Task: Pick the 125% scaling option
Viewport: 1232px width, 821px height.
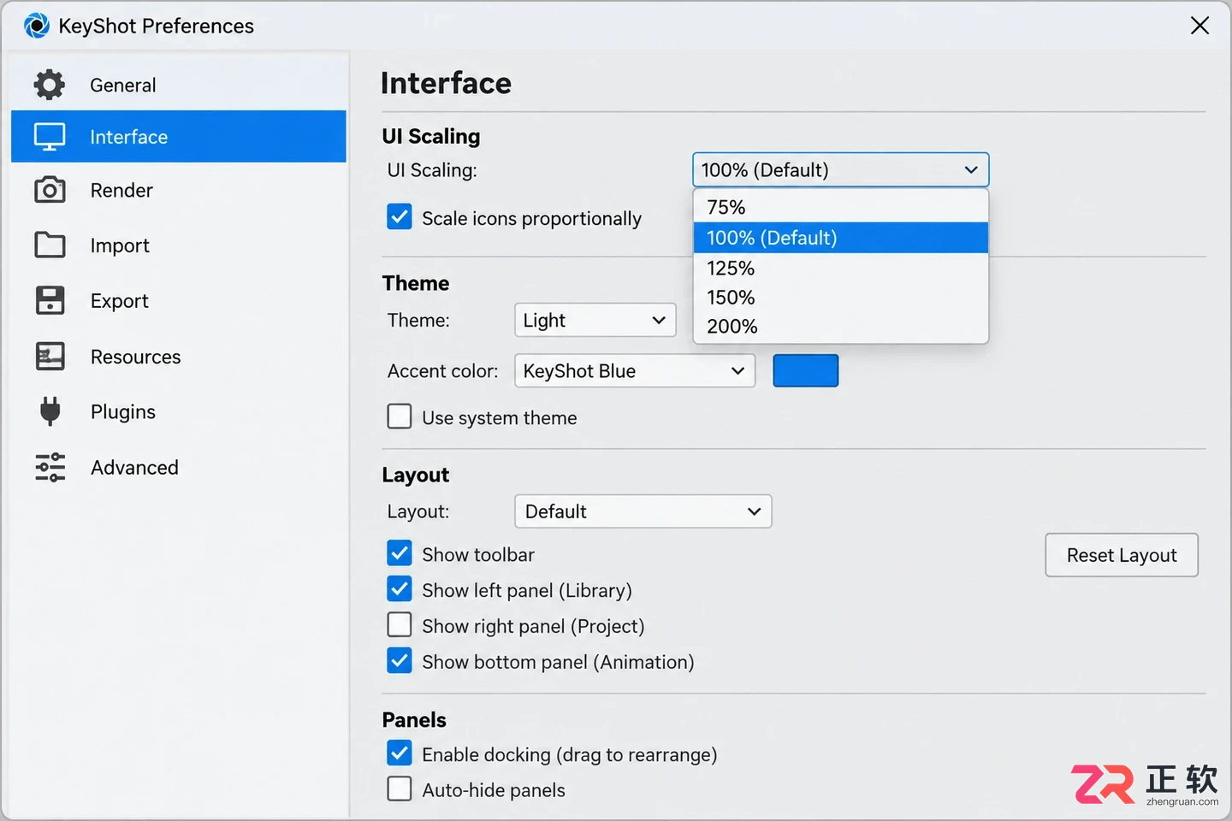Action: (x=840, y=268)
